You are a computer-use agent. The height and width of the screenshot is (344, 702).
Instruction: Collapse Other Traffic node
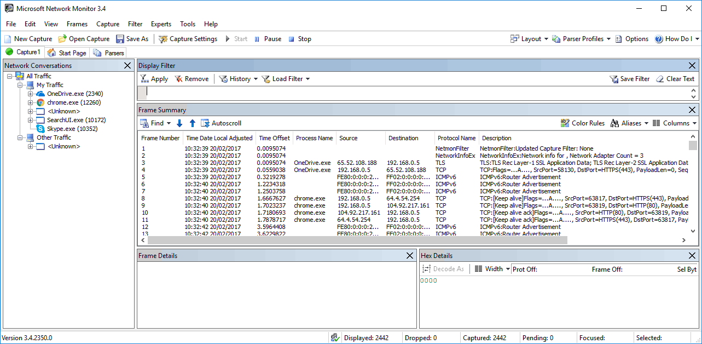20,137
